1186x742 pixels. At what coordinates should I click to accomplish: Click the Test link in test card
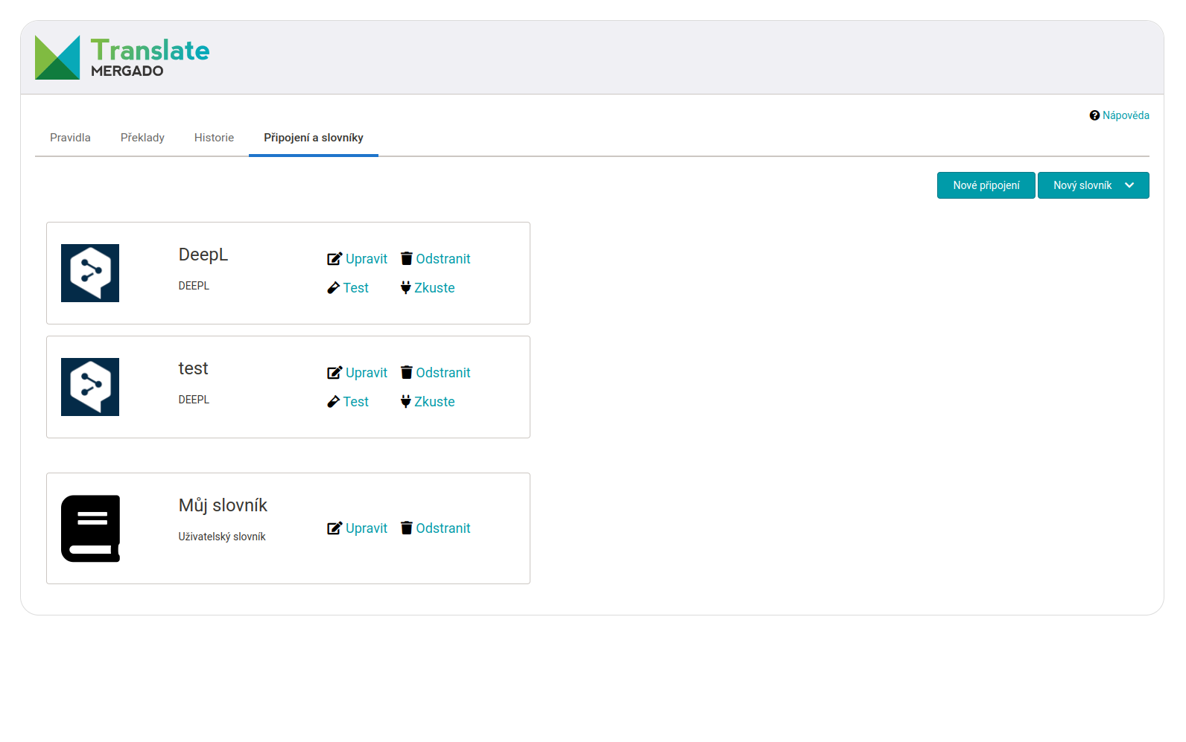(356, 402)
